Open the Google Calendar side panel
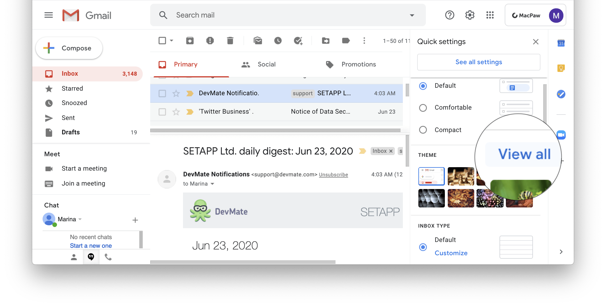Viewport: 606px width, 307px height. click(561, 43)
